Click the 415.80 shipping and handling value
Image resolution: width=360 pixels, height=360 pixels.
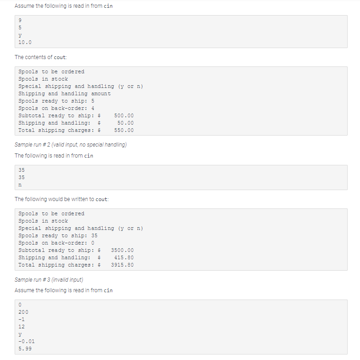[x=124, y=257]
